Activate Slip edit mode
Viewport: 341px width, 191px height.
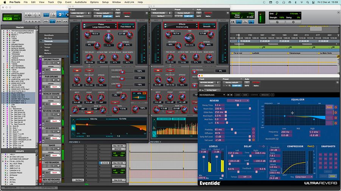(x=7, y=18)
